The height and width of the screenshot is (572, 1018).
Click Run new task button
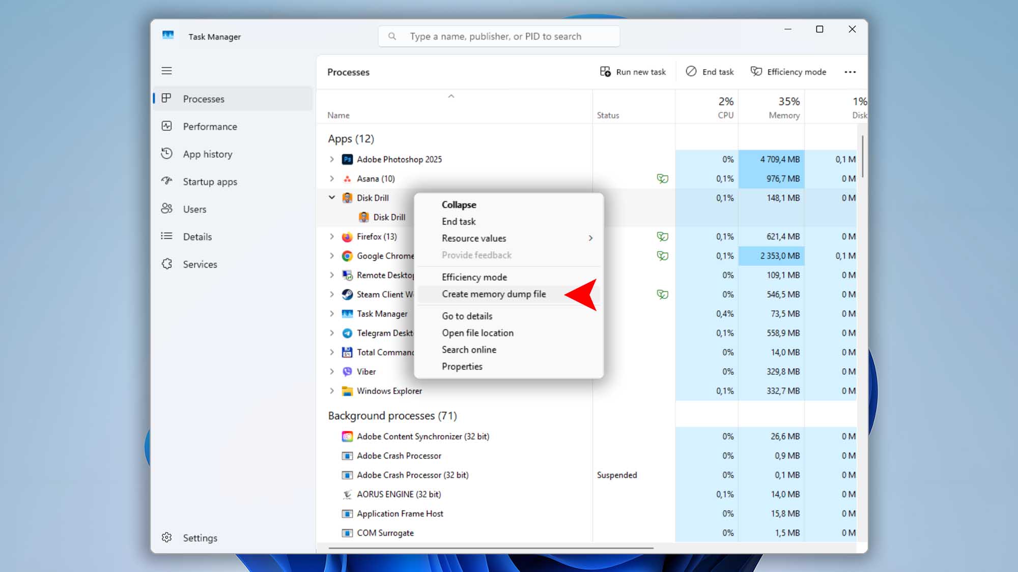coord(633,72)
